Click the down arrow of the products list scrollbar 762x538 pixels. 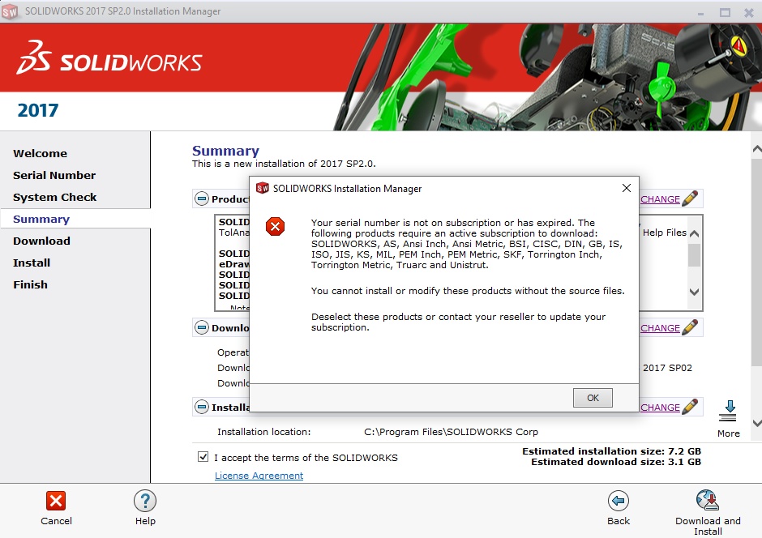[695, 292]
